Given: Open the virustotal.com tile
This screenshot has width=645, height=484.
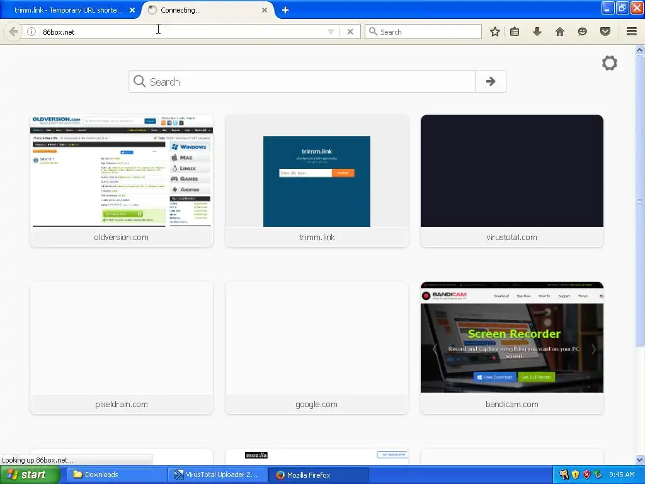Looking at the screenshot, I should [x=511, y=181].
